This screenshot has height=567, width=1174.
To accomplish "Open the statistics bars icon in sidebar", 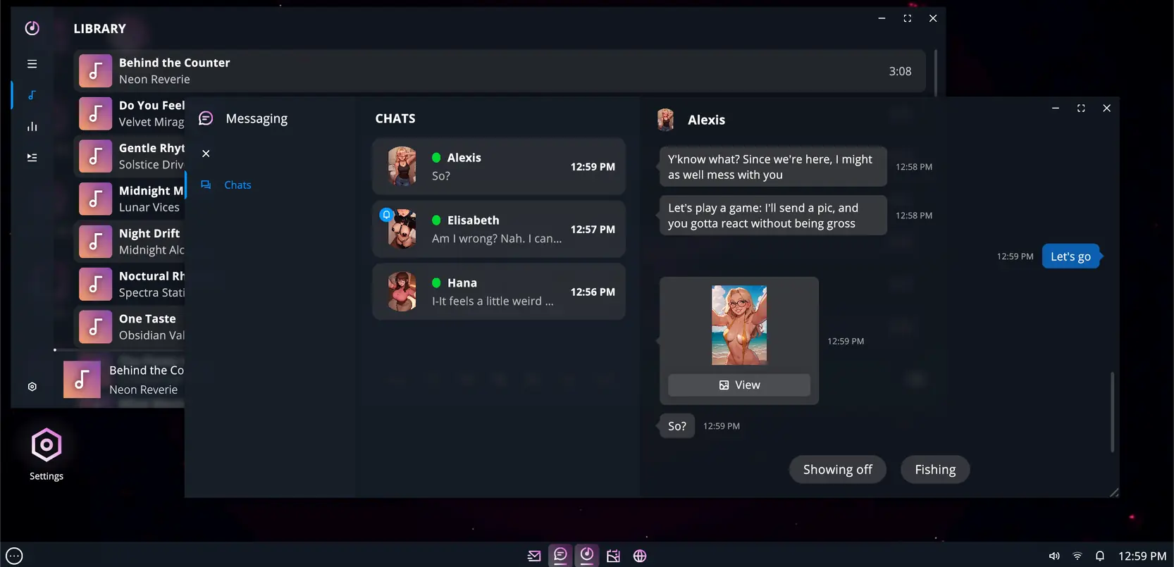I will (32, 127).
